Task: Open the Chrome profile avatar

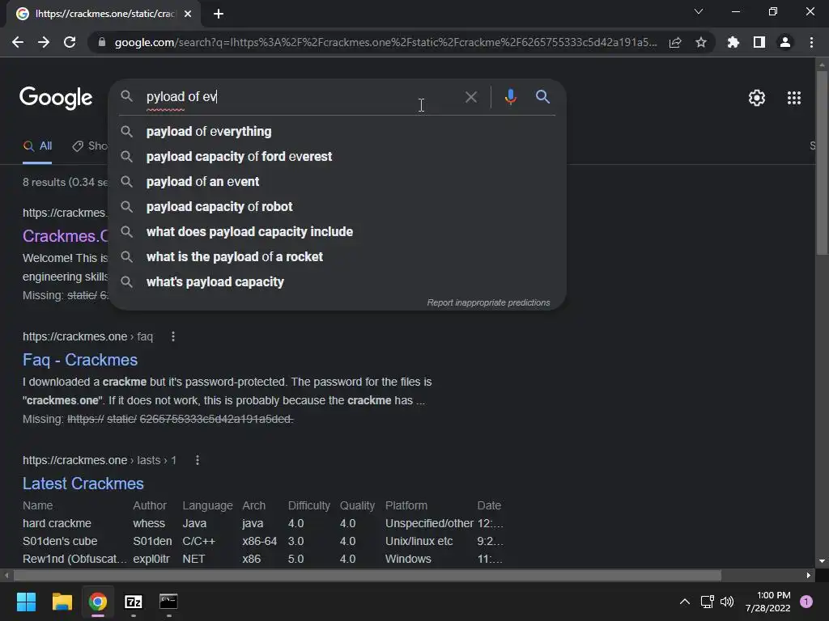Action: tap(785, 42)
